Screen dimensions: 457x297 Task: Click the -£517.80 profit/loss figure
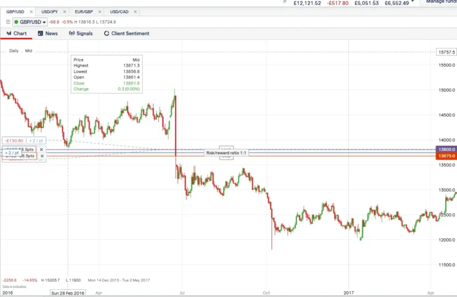tap(337, 3)
